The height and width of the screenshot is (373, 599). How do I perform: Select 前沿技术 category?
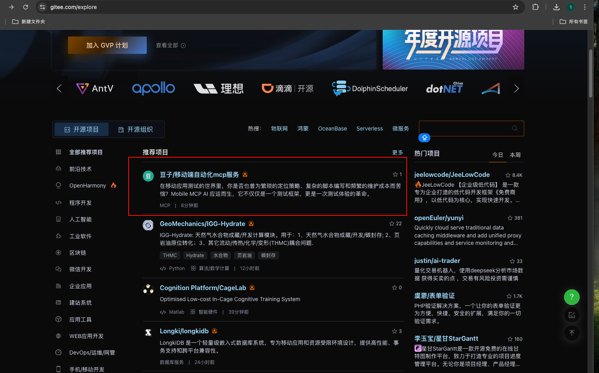(80, 169)
